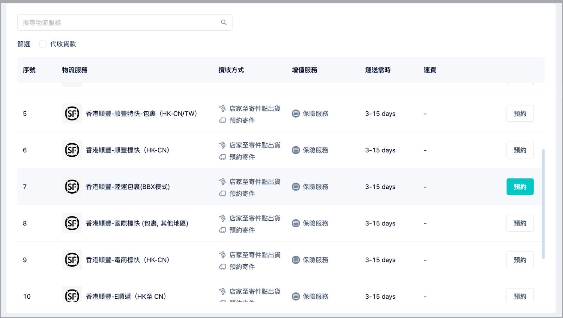Click 物流服務 column header
The image size is (563, 318).
pos(75,70)
